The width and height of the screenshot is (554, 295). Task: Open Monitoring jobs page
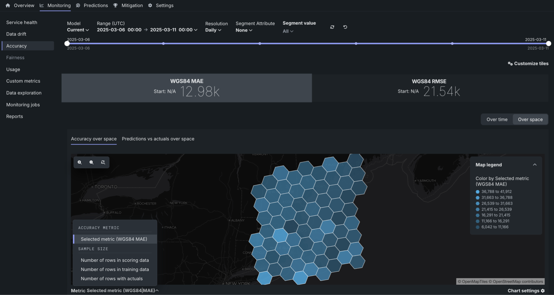point(23,105)
